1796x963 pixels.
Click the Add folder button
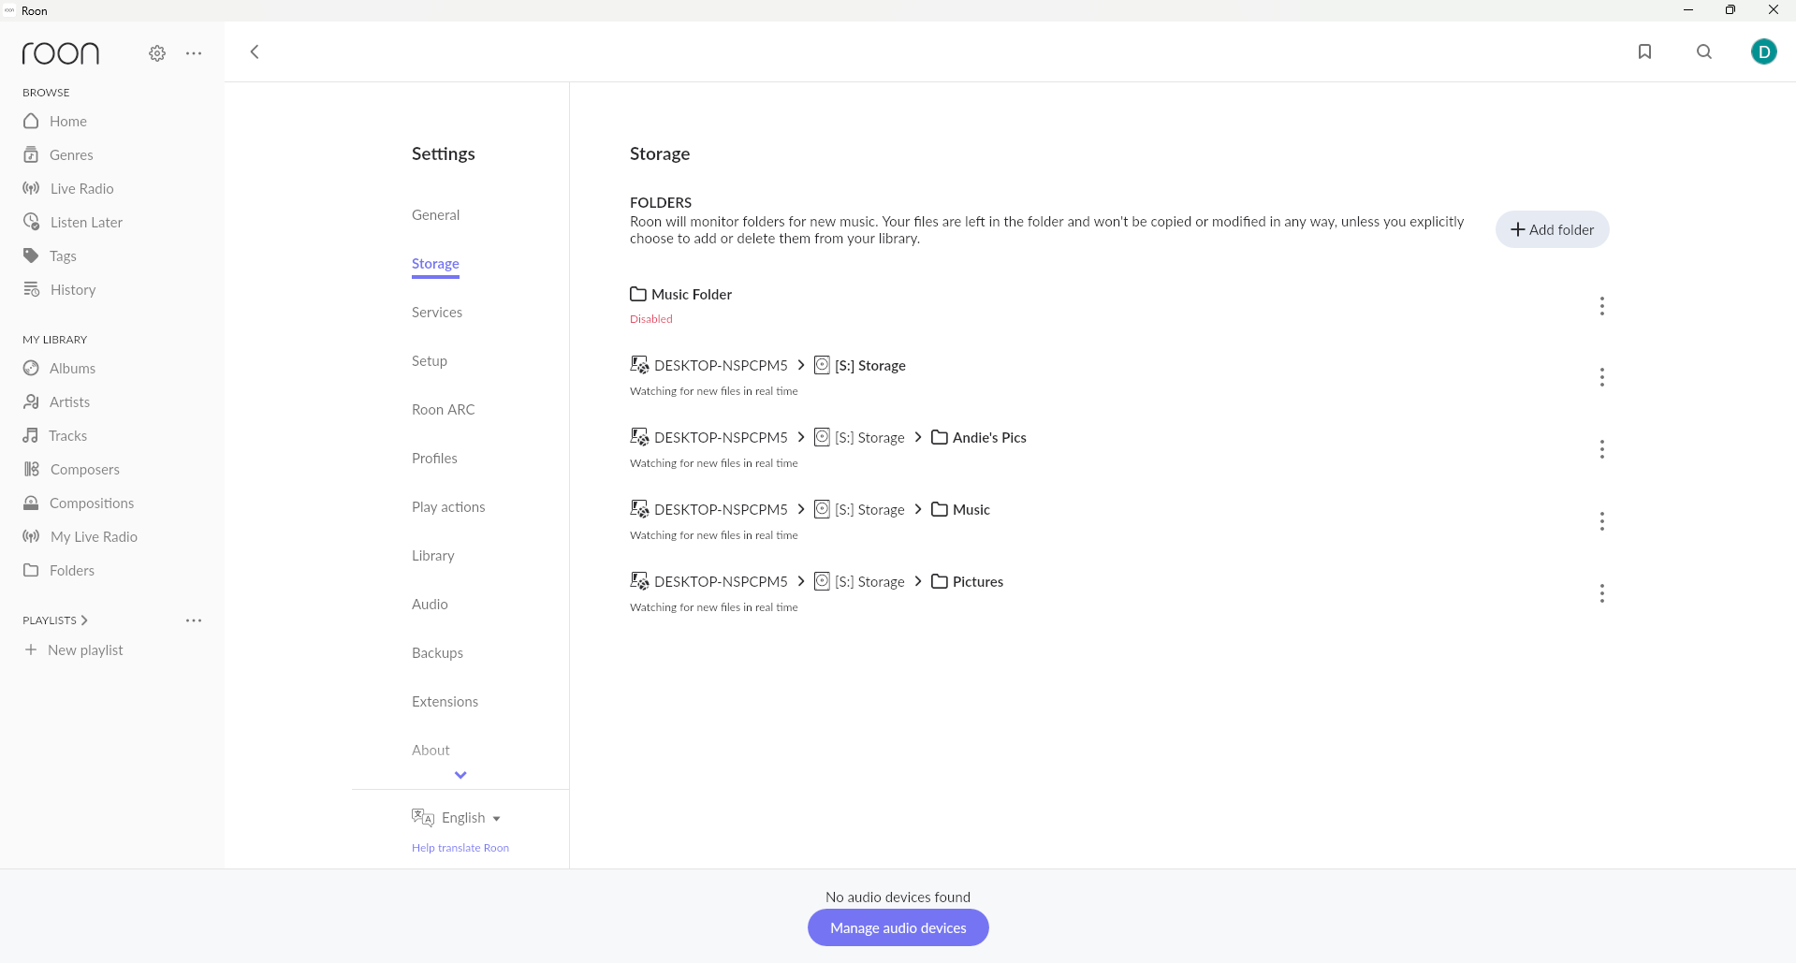tap(1552, 229)
